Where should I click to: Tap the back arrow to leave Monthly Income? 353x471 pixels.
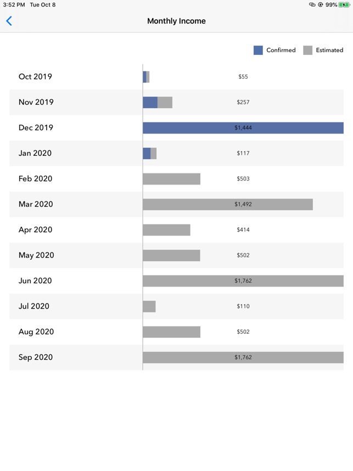(9, 21)
